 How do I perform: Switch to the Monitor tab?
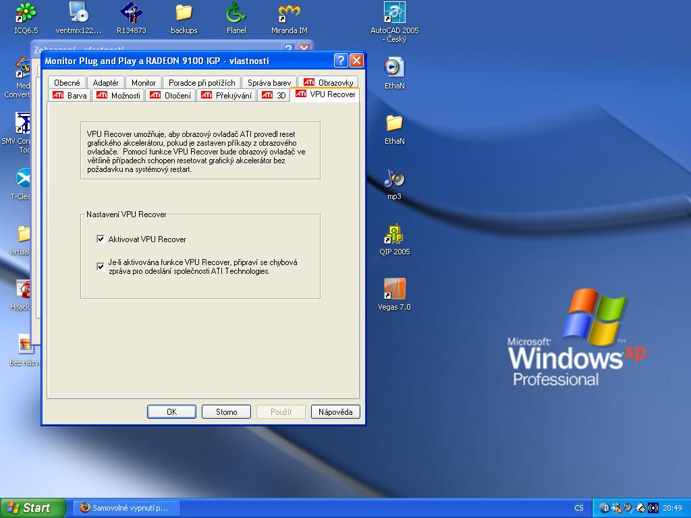pos(144,82)
